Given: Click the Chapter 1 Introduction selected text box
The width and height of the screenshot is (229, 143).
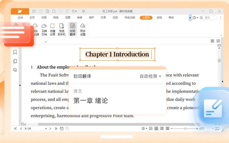Looking at the screenshot, I should click(x=117, y=54).
